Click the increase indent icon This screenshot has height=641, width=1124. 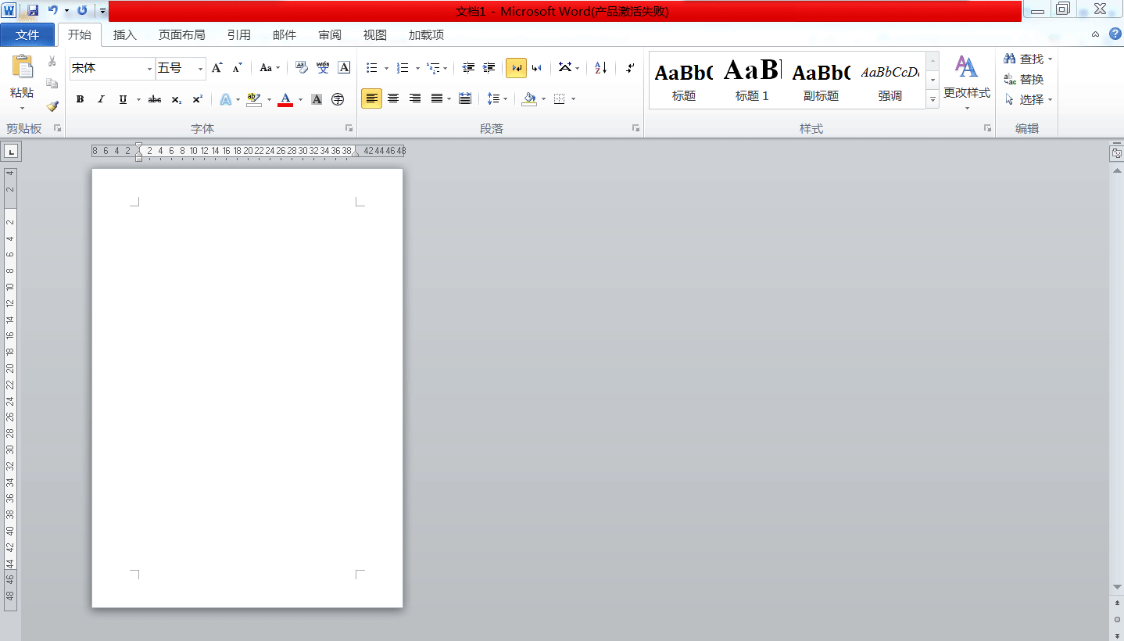[489, 68]
